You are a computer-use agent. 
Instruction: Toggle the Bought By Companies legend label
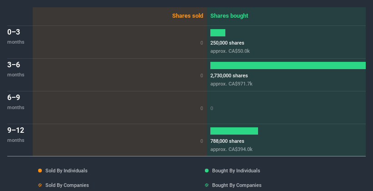click(237, 185)
